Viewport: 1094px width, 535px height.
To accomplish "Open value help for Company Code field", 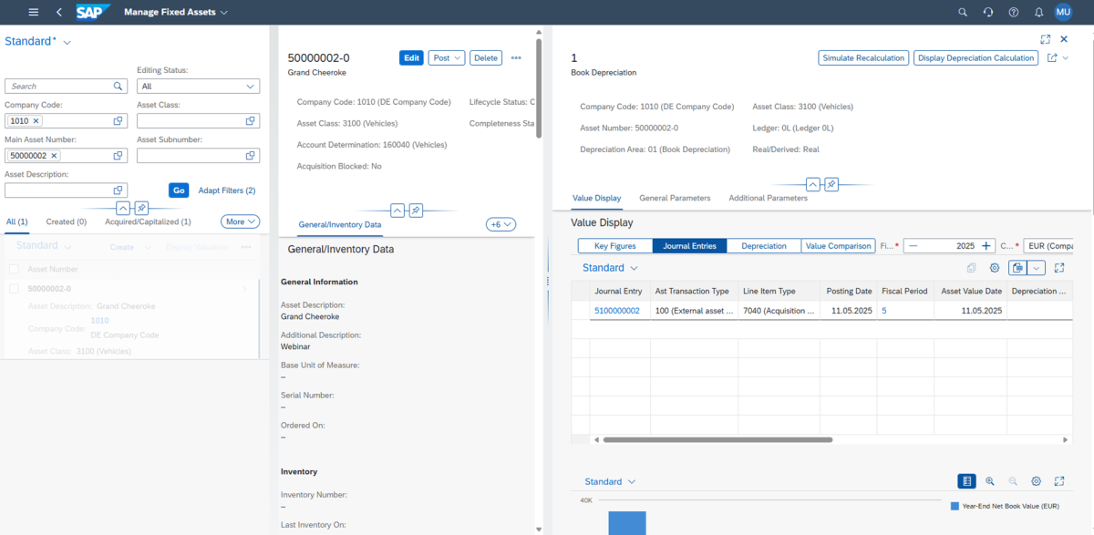I will coord(119,121).
